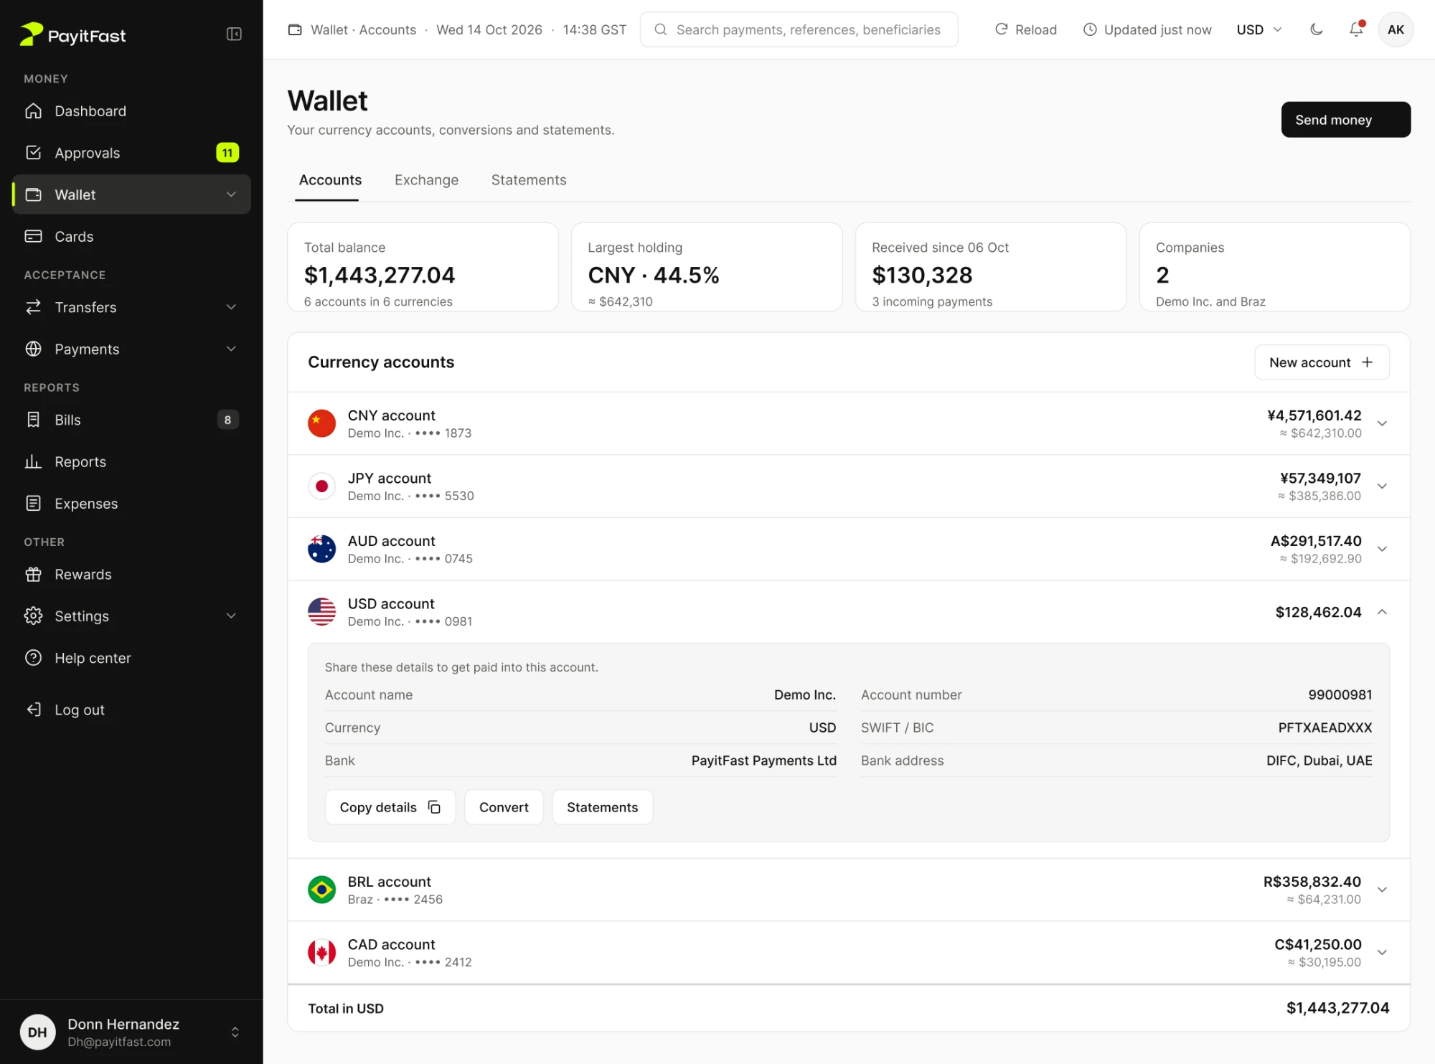This screenshot has height=1064, width=1435.
Task: Click the Settings gear icon
Action: click(x=33, y=616)
